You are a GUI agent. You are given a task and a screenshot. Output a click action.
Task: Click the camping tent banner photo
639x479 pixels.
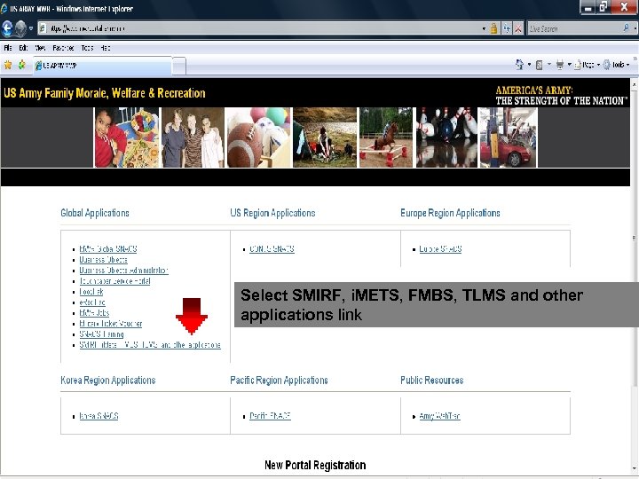tap(325, 137)
